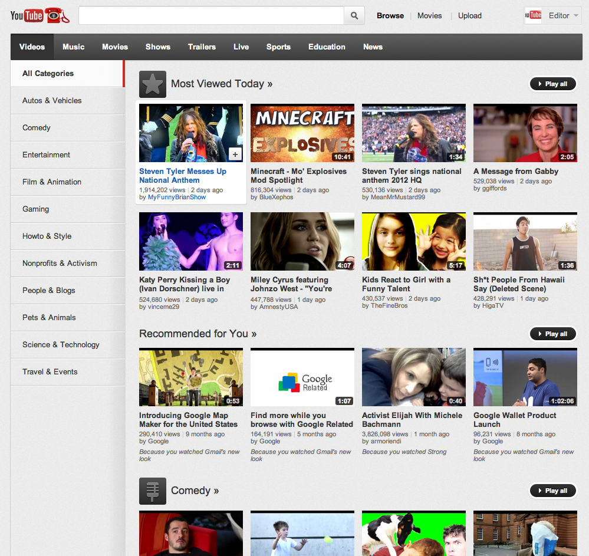Image resolution: width=589 pixels, height=556 pixels.
Task: Add Steven Tyler video to queue via plus icon
Action: tap(235, 154)
